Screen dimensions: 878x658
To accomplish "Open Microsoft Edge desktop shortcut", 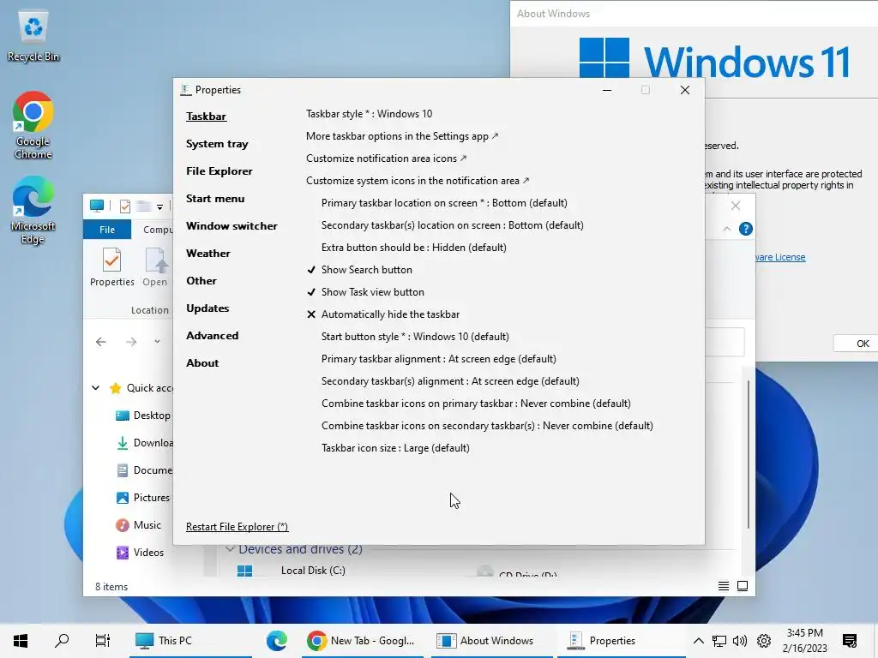I will pos(33,210).
